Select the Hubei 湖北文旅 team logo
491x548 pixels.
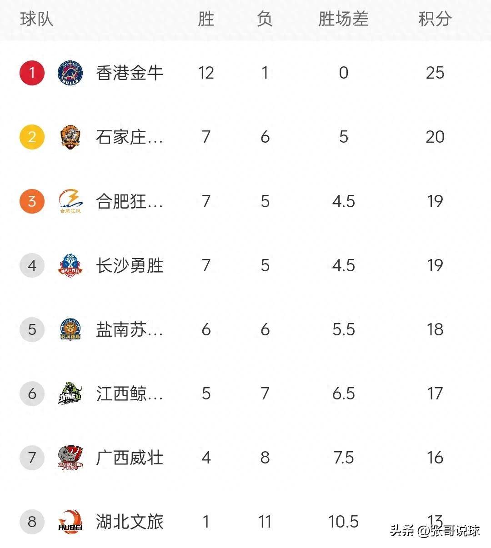[70, 522]
